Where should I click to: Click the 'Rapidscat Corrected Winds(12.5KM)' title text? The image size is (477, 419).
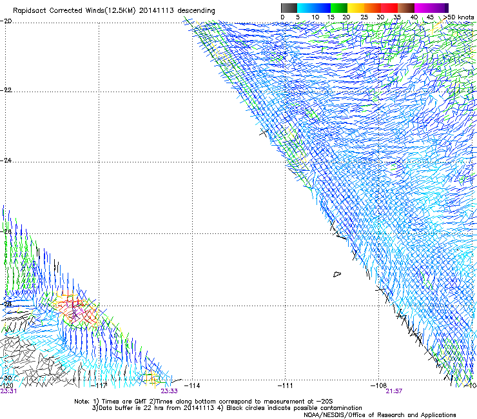pos(74,11)
